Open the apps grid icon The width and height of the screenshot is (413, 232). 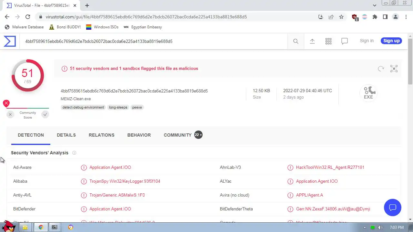coord(328,41)
